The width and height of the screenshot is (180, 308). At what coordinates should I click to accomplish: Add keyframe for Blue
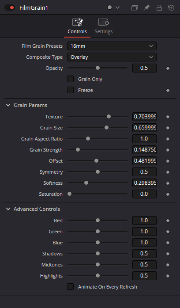(168, 243)
